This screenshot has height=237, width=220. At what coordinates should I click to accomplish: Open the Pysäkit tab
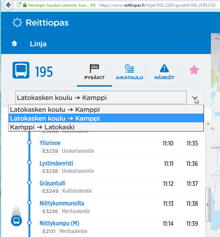click(94, 73)
